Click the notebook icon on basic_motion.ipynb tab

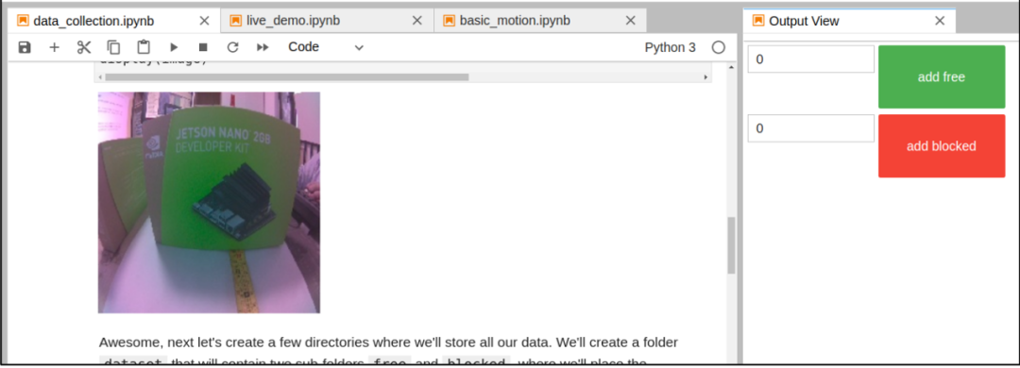pos(449,21)
